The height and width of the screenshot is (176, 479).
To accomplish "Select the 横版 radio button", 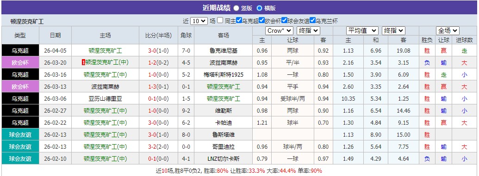I will pos(259,8).
